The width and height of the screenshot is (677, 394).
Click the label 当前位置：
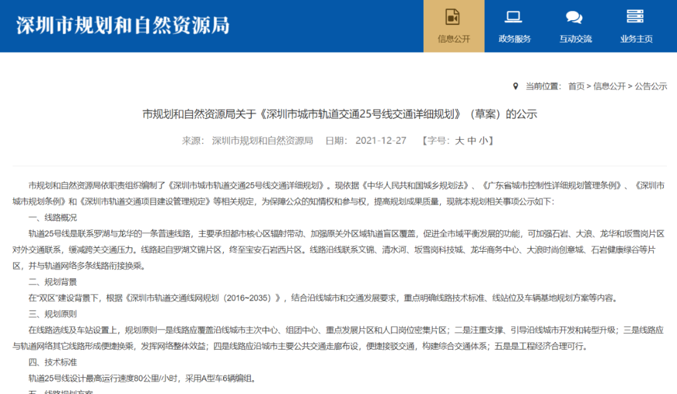click(543, 86)
